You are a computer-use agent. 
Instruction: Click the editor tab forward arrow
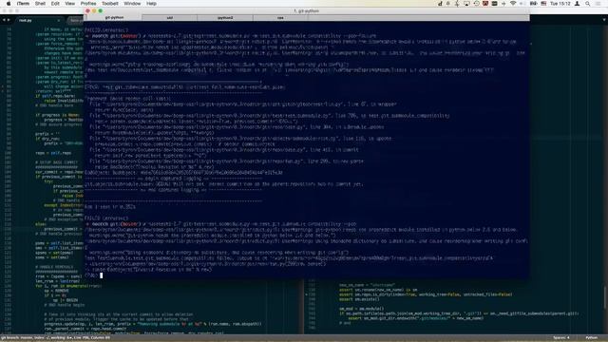click(9, 20)
